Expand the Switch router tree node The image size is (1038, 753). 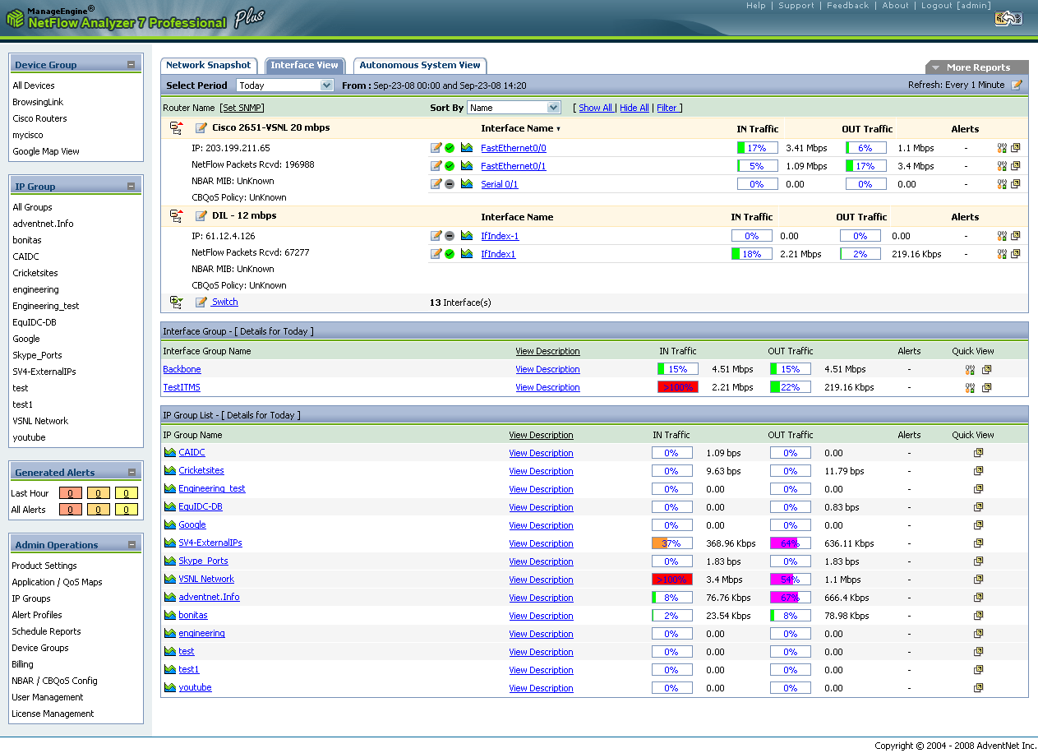176,303
